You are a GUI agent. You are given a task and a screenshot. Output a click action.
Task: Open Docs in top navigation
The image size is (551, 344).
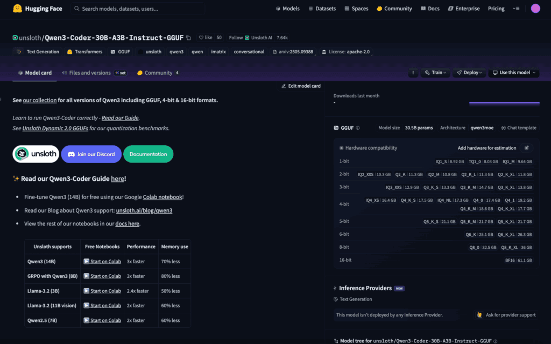click(x=430, y=9)
